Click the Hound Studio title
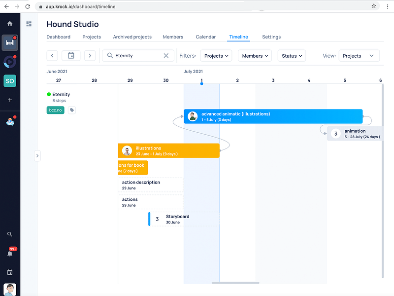The image size is (394, 296). 72,24
